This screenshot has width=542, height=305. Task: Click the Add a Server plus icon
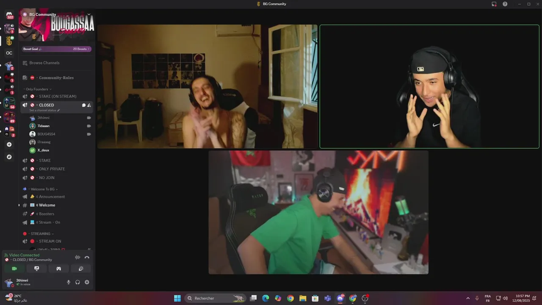click(9, 144)
